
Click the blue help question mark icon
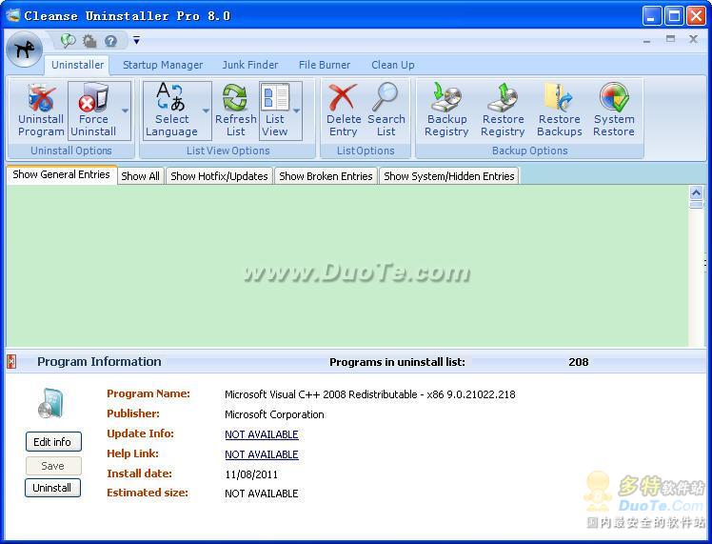(110, 41)
